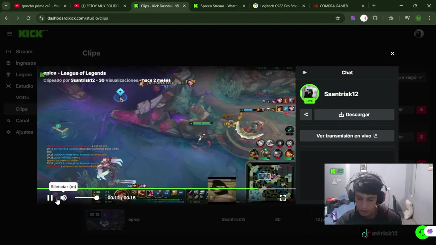This screenshot has width=436, height=245.
Task: Close the goncho prime cs2 tab
Action: click(x=65, y=6)
